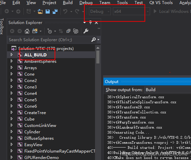Click the Solution Explorer search magnifier icon
Screen dimensions: 191x160
[93, 39]
